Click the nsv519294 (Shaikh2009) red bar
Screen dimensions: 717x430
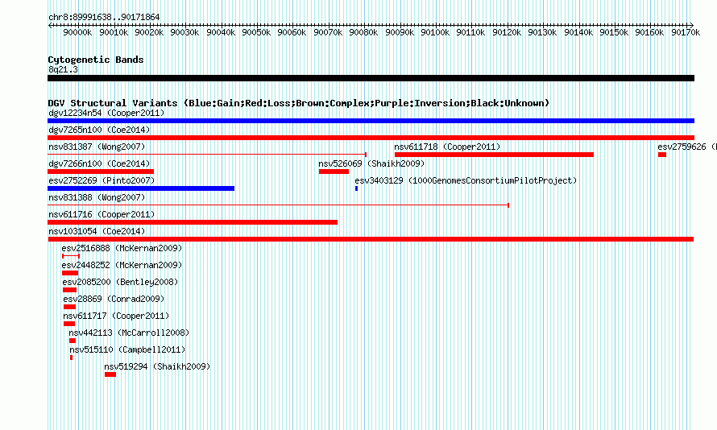[110, 374]
